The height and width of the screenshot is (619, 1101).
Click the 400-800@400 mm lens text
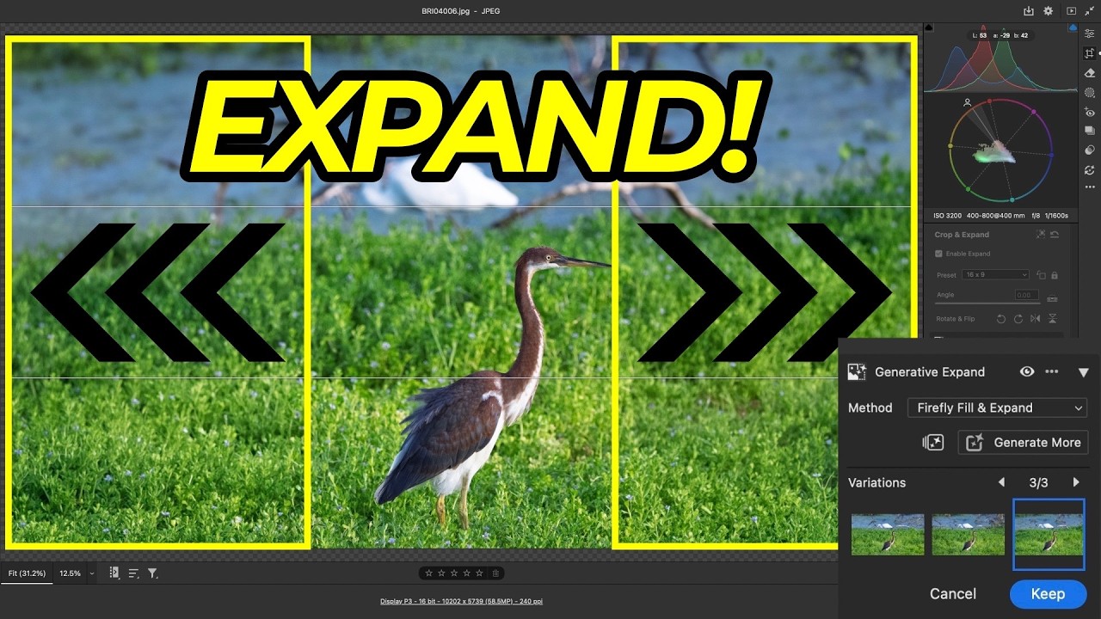tap(998, 215)
